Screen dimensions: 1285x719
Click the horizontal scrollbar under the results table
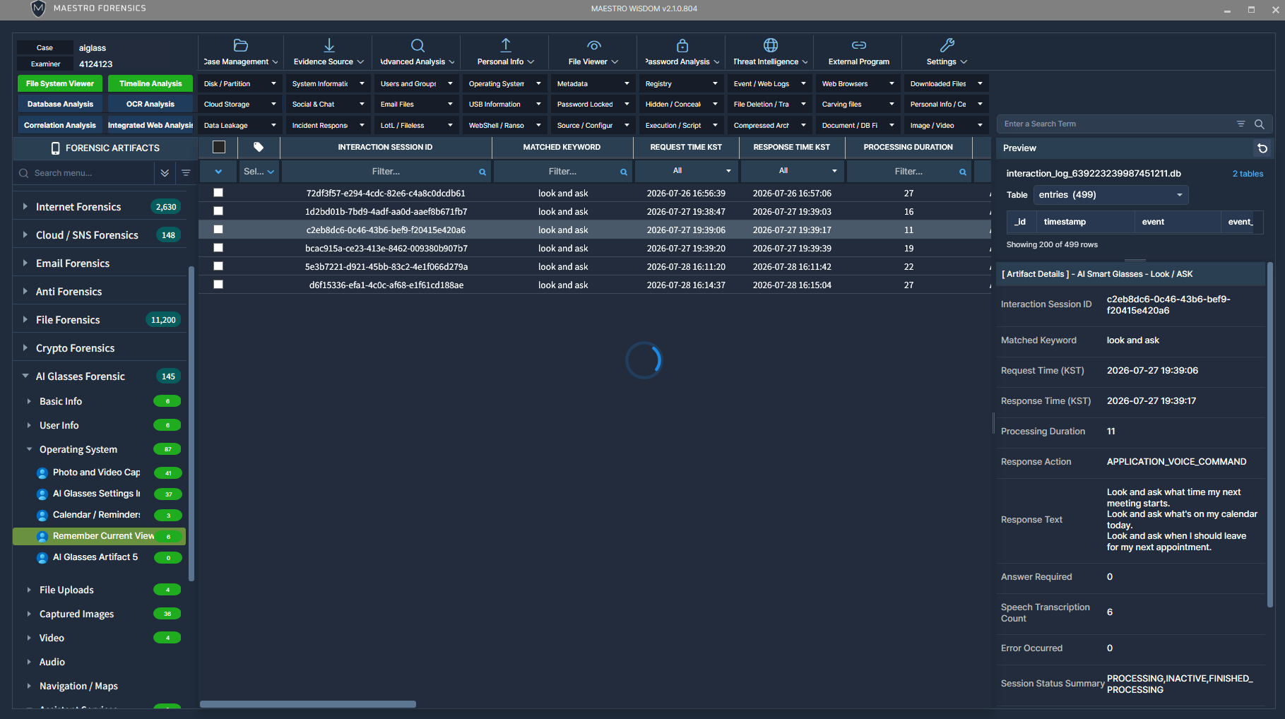coord(308,704)
